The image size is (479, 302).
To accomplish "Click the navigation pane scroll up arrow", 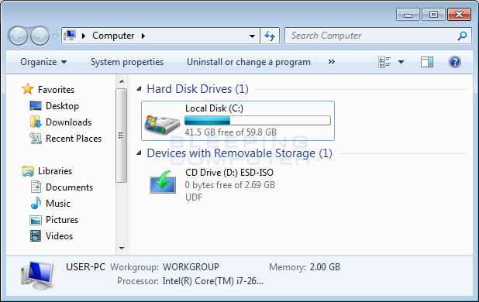I will (x=122, y=81).
